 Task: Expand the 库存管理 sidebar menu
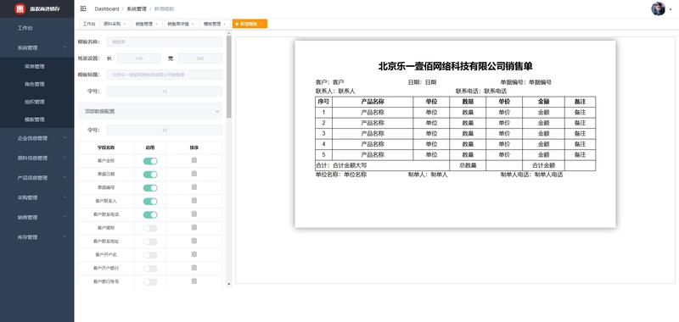36,237
